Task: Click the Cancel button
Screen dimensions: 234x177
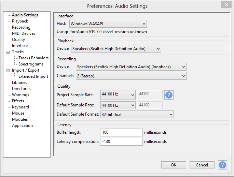Action: coord(202,165)
